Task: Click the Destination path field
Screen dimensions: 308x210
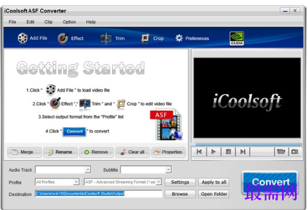Action: pos(99,194)
